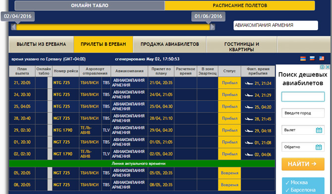Click the airplane icon for arrival 21, 21:24

pyautogui.click(x=249, y=83)
